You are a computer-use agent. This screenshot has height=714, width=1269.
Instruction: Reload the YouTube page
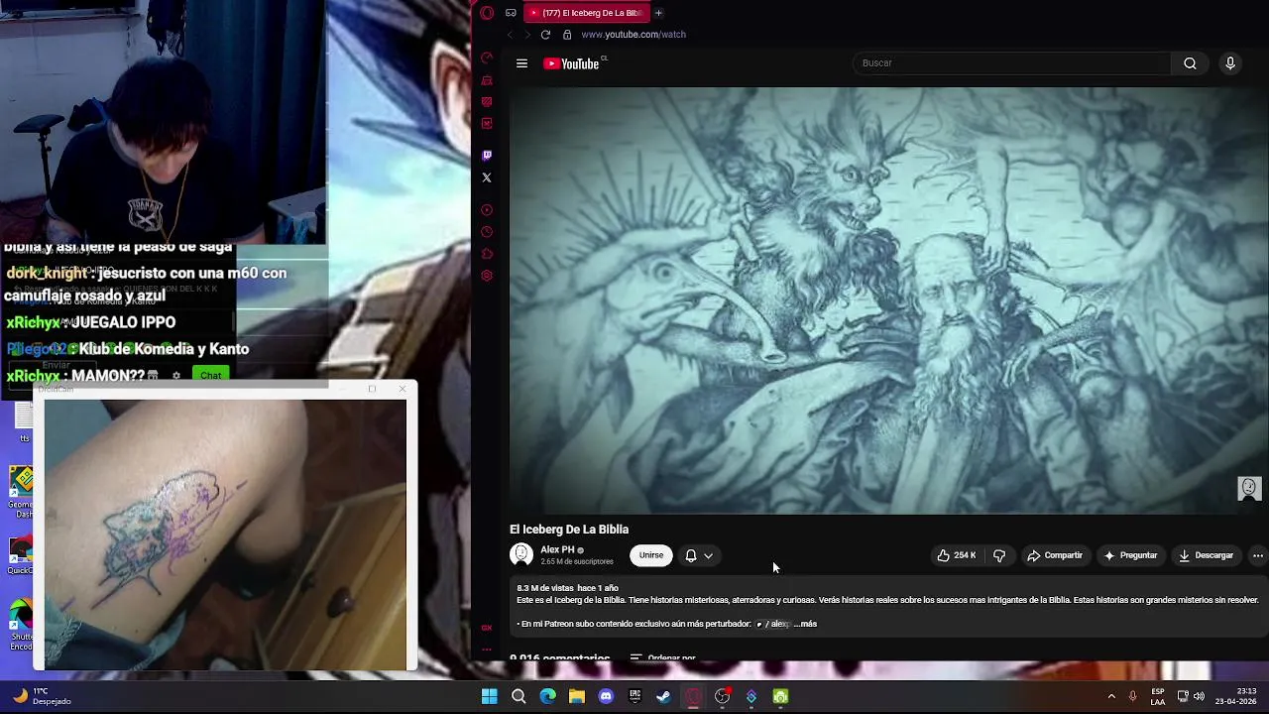(545, 34)
